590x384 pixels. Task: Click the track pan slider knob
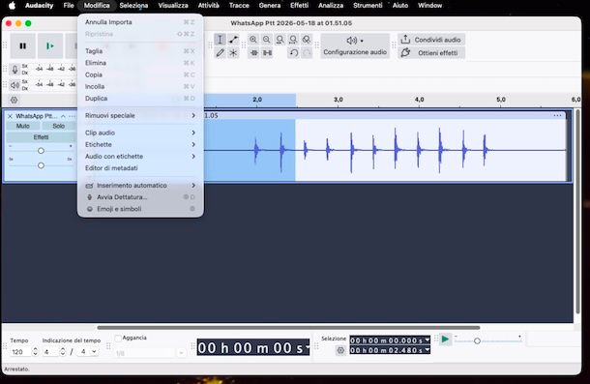[x=41, y=165]
